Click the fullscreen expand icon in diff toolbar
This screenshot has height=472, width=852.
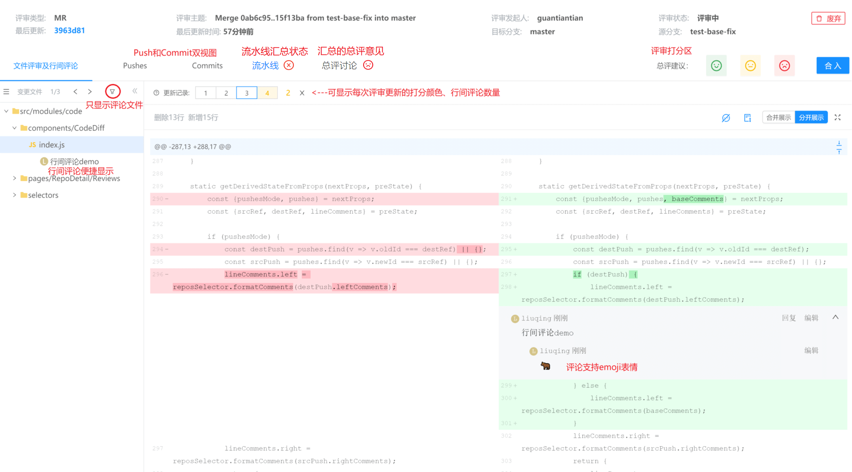837,118
